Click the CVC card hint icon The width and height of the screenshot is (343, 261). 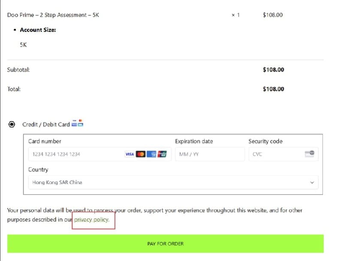[310, 154]
